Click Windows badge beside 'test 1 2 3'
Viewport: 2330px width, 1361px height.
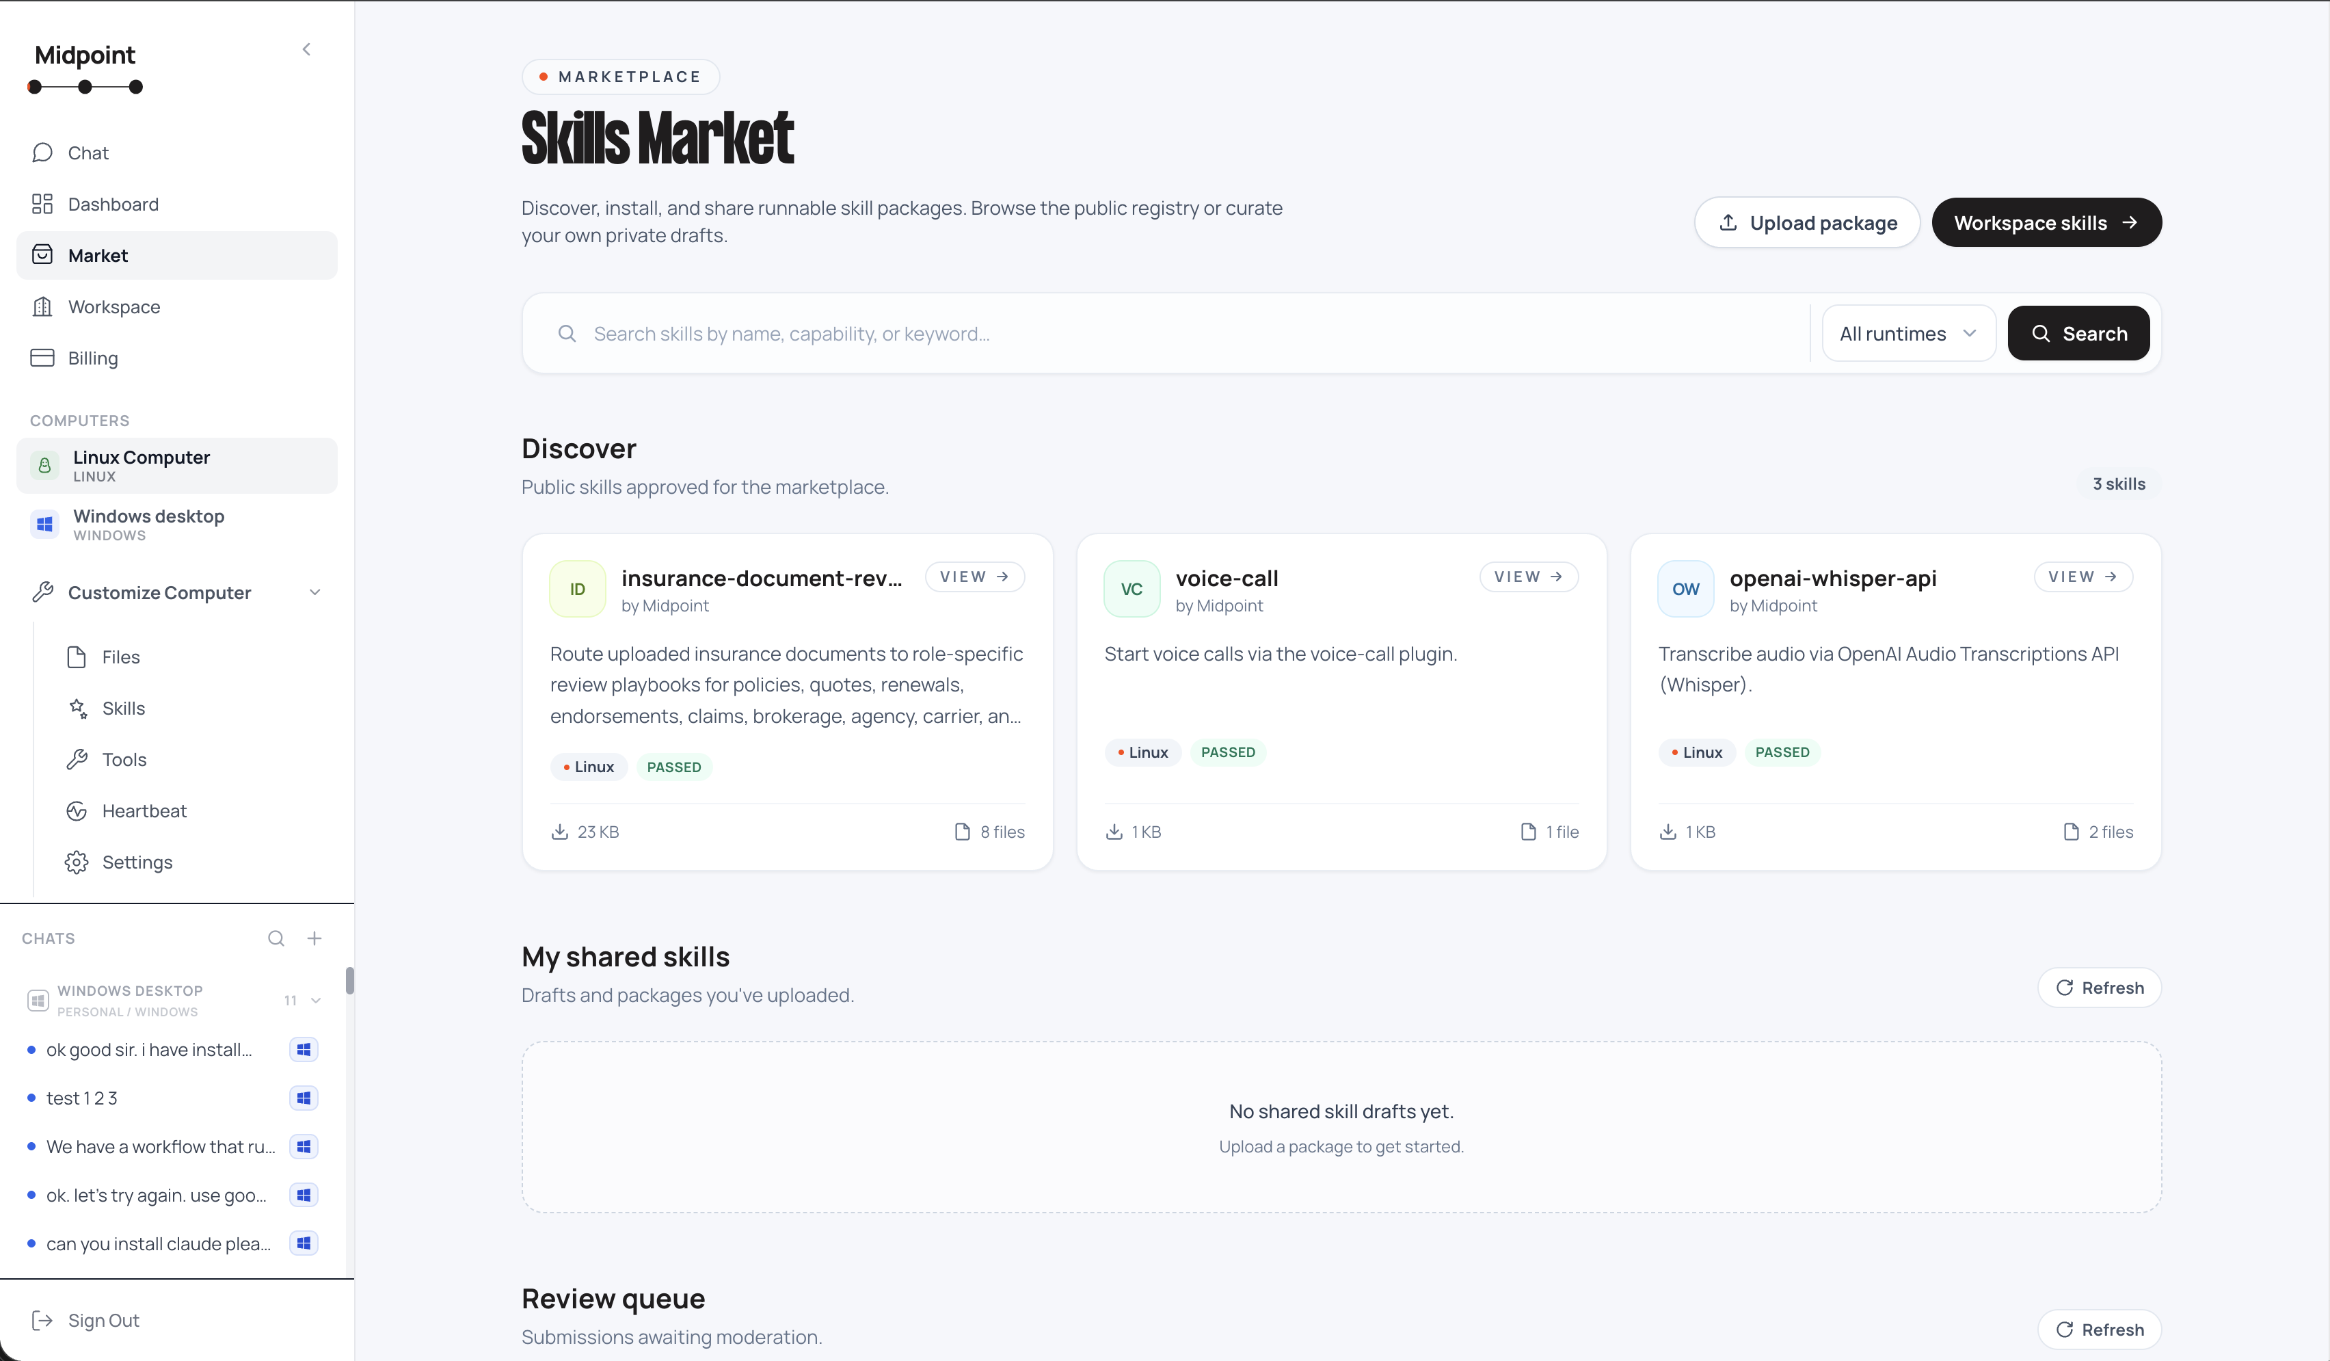(304, 1098)
